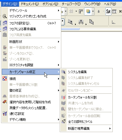Image resolution: width=122 pixels, height=140 pixels.
Task: Open the ドキュメント(C) menu
Action: (x=30, y=4)
